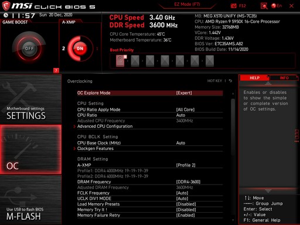Select the fourth boot priority slot
The width and height of the screenshot is (300, 225).
165,61
